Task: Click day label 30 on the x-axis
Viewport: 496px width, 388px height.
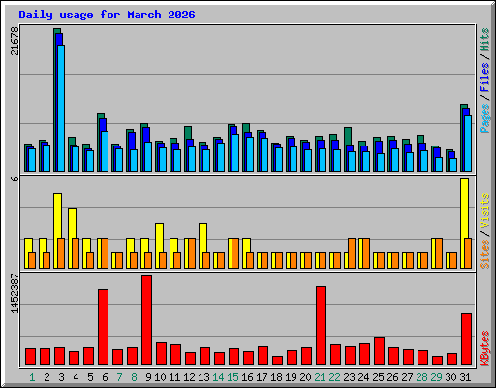Action: [450, 377]
